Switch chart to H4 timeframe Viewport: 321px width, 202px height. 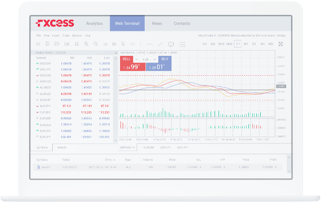(246, 44)
